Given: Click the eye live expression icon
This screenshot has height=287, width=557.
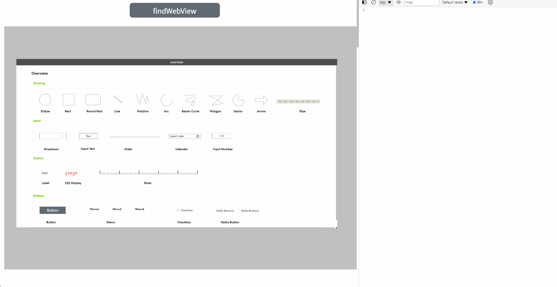Looking at the screenshot, I should click(x=399, y=2).
